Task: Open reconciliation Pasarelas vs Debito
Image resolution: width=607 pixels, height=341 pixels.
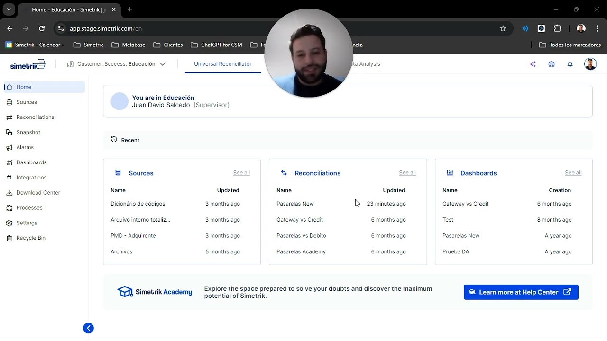Action: [x=301, y=236]
